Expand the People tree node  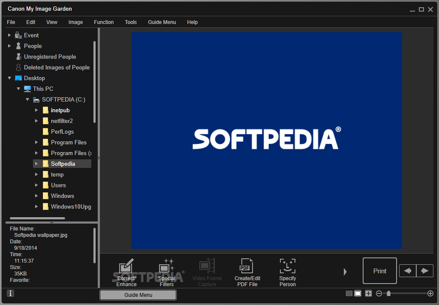coord(9,46)
